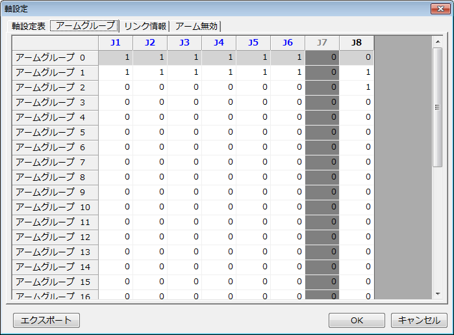Select the アームグループ tab
The width and height of the screenshot is (454, 335).
click(x=85, y=26)
